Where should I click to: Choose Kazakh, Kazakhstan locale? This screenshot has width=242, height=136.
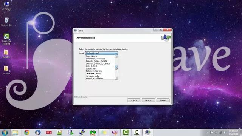[100, 78]
